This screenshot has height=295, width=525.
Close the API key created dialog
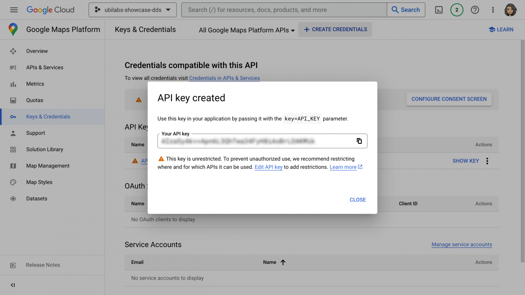[357, 200]
